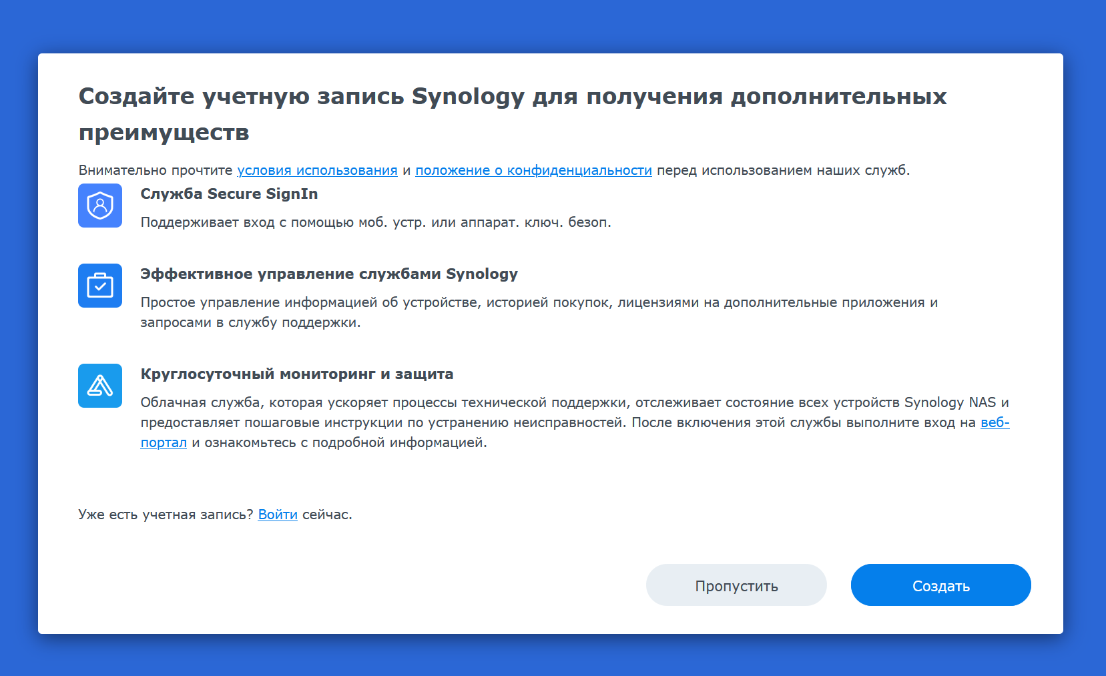
Task: Click the Secure SignIn shield icon
Action: pyautogui.click(x=100, y=206)
